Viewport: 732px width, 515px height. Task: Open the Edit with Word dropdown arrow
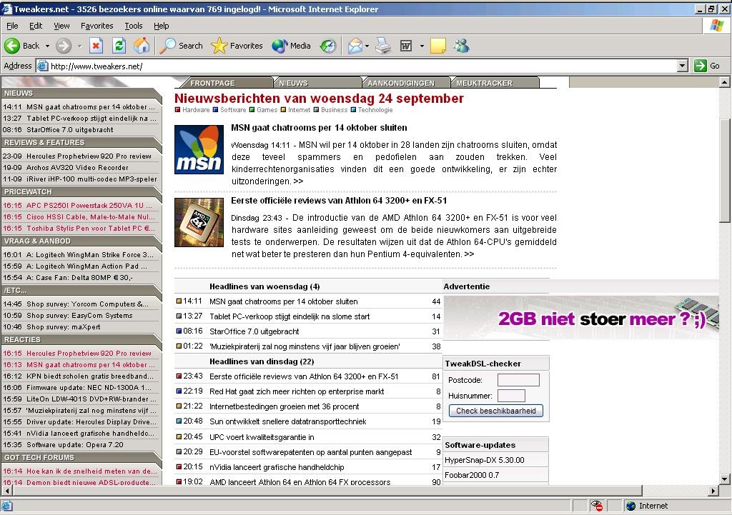422,46
